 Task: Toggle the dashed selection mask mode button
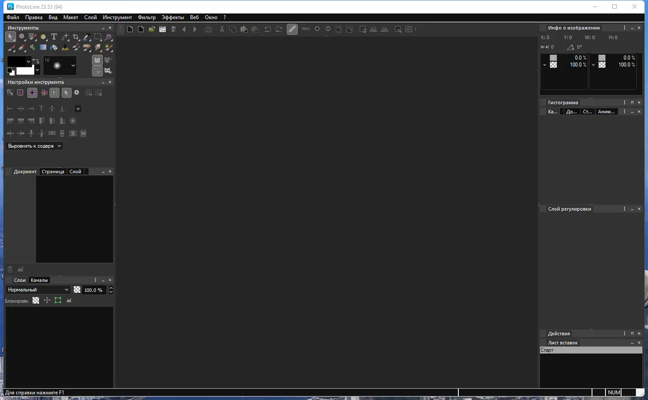click(97, 70)
